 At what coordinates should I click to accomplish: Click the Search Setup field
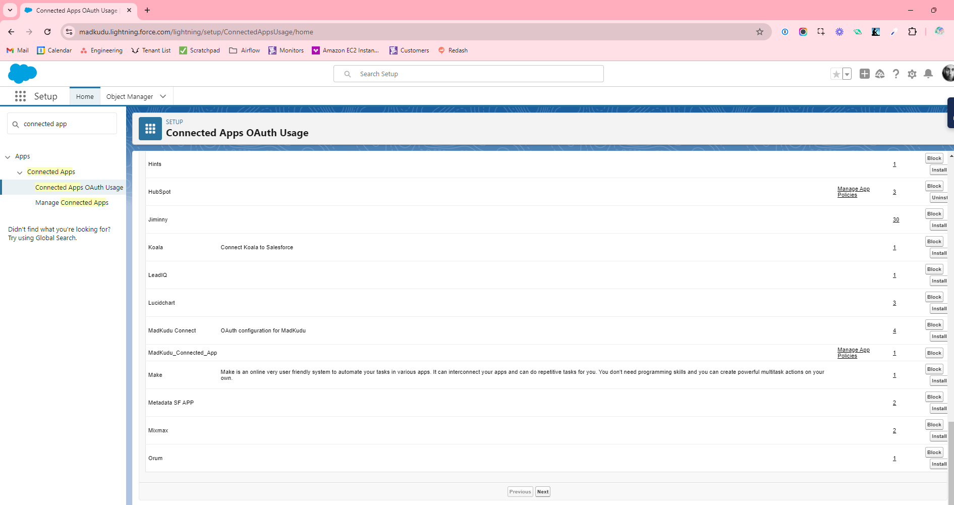tap(469, 74)
